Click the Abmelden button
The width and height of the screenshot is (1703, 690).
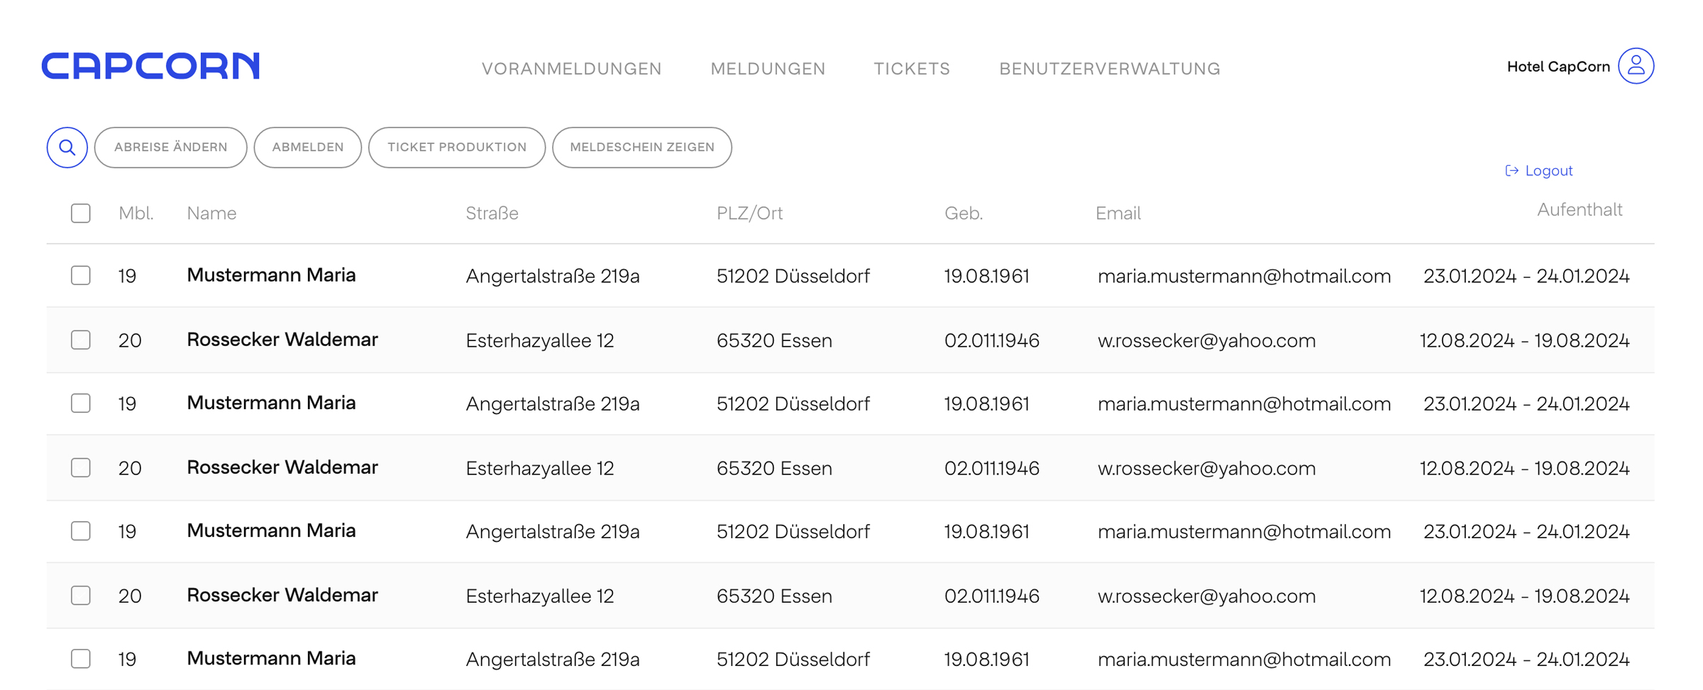click(x=308, y=148)
